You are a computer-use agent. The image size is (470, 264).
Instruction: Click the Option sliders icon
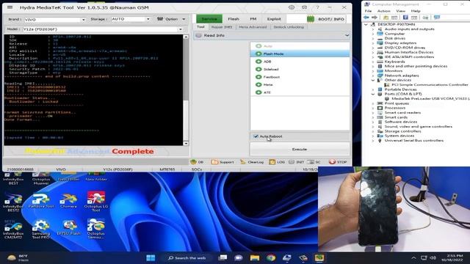click(160, 19)
